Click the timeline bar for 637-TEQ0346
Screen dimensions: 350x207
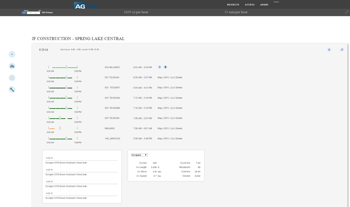click(63, 118)
